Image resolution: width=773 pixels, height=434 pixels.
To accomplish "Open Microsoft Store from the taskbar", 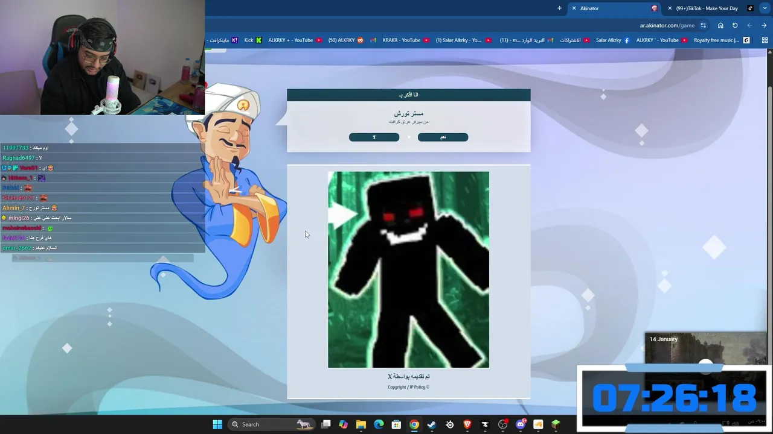I will click(x=396, y=424).
